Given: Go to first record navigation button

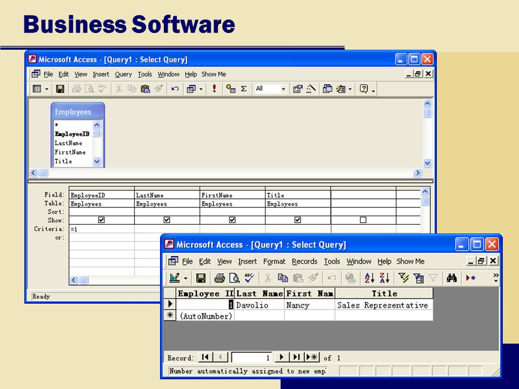Looking at the screenshot, I should [x=205, y=357].
